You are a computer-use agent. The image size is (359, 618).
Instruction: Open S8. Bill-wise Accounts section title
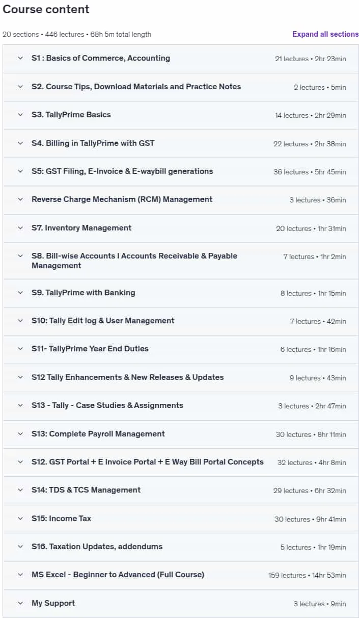134,261
